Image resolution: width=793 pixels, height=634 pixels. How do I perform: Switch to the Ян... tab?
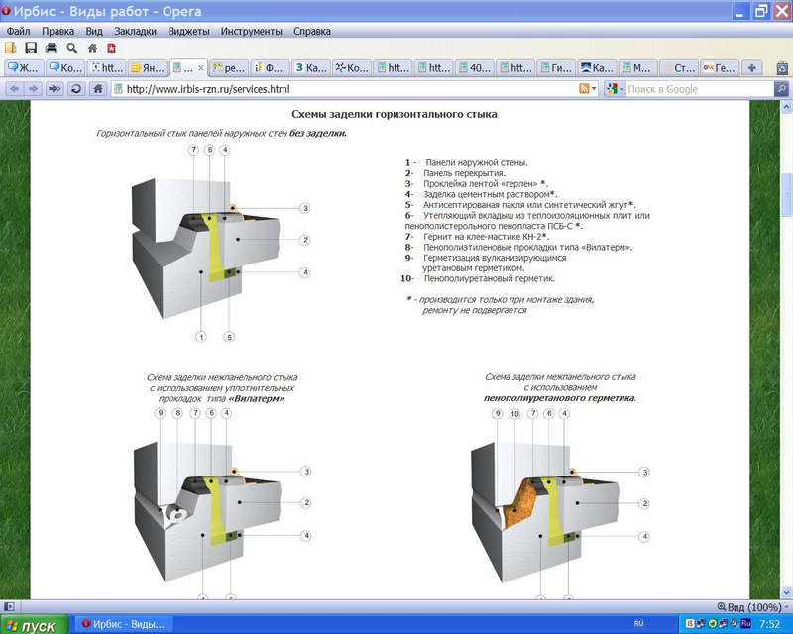147,68
